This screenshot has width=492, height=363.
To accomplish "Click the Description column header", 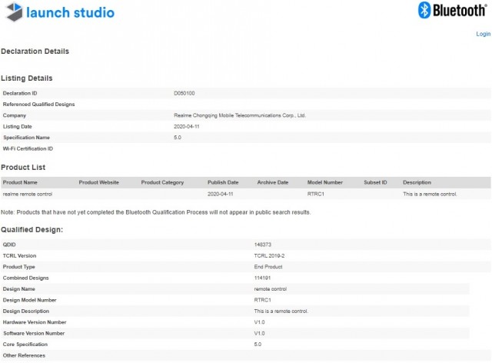I will pos(417,182).
